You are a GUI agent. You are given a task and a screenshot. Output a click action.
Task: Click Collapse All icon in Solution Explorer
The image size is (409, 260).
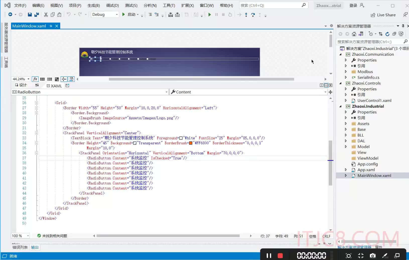394,34
